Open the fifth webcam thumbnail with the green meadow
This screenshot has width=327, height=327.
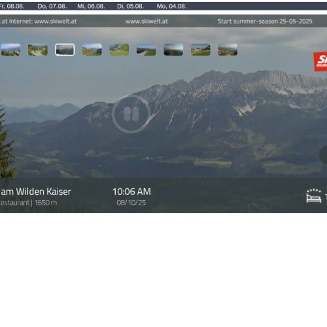pyautogui.click(x=119, y=50)
